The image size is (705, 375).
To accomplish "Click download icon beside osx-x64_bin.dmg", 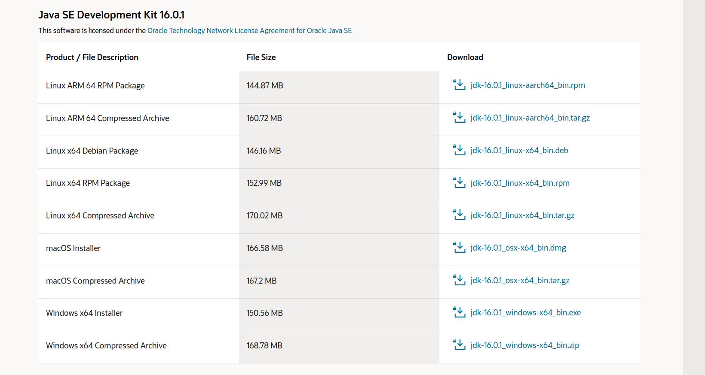I will click(x=459, y=247).
